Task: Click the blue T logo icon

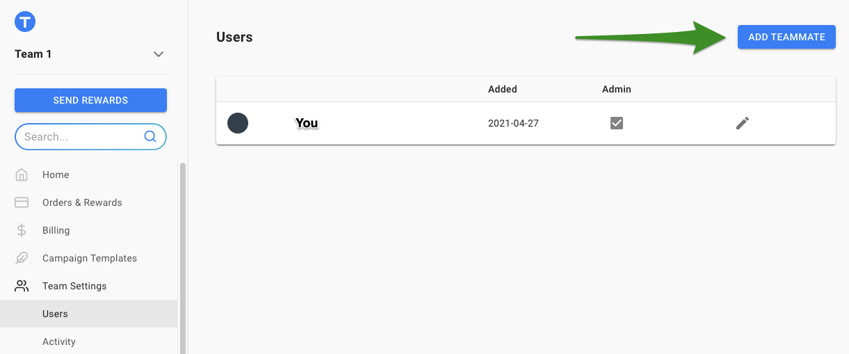Action: [x=25, y=22]
